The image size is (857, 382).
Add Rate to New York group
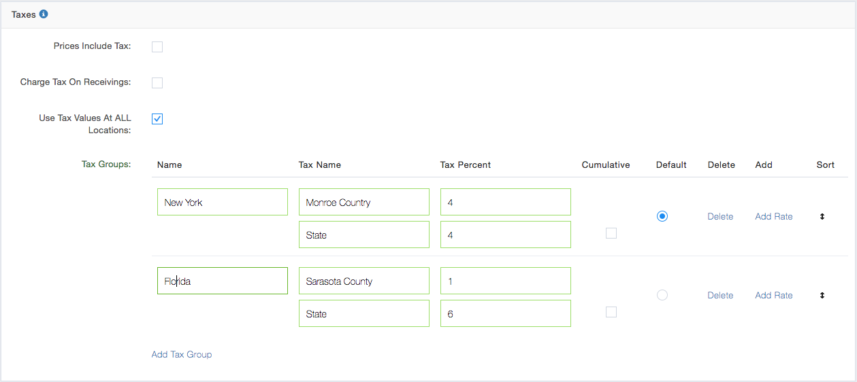click(x=774, y=217)
